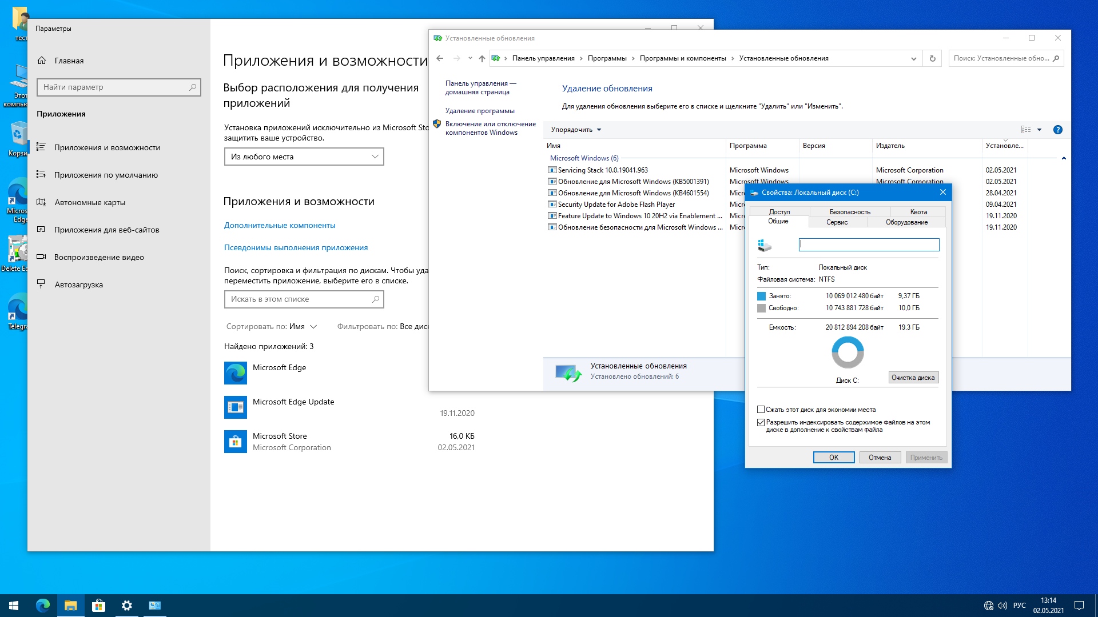Select Microsoft Store app icon
Screen dimensions: 1098x617
point(236,442)
